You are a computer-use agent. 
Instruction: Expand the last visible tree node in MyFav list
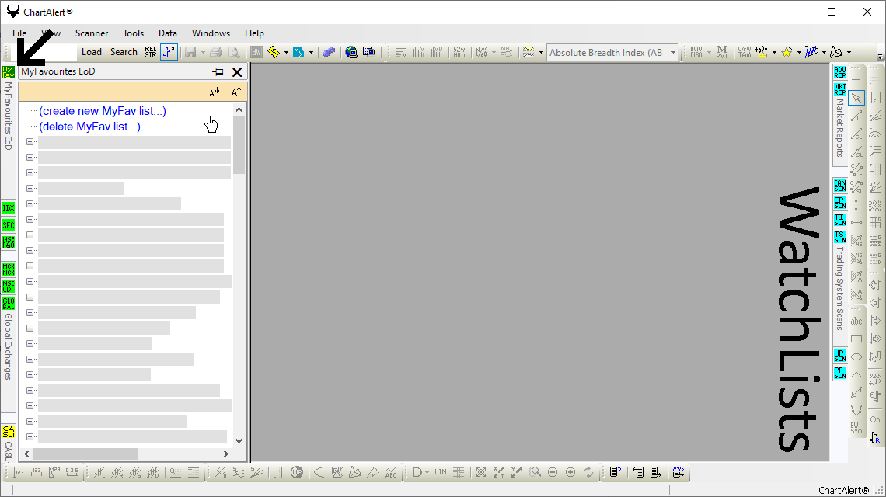pyautogui.click(x=30, y=436)
